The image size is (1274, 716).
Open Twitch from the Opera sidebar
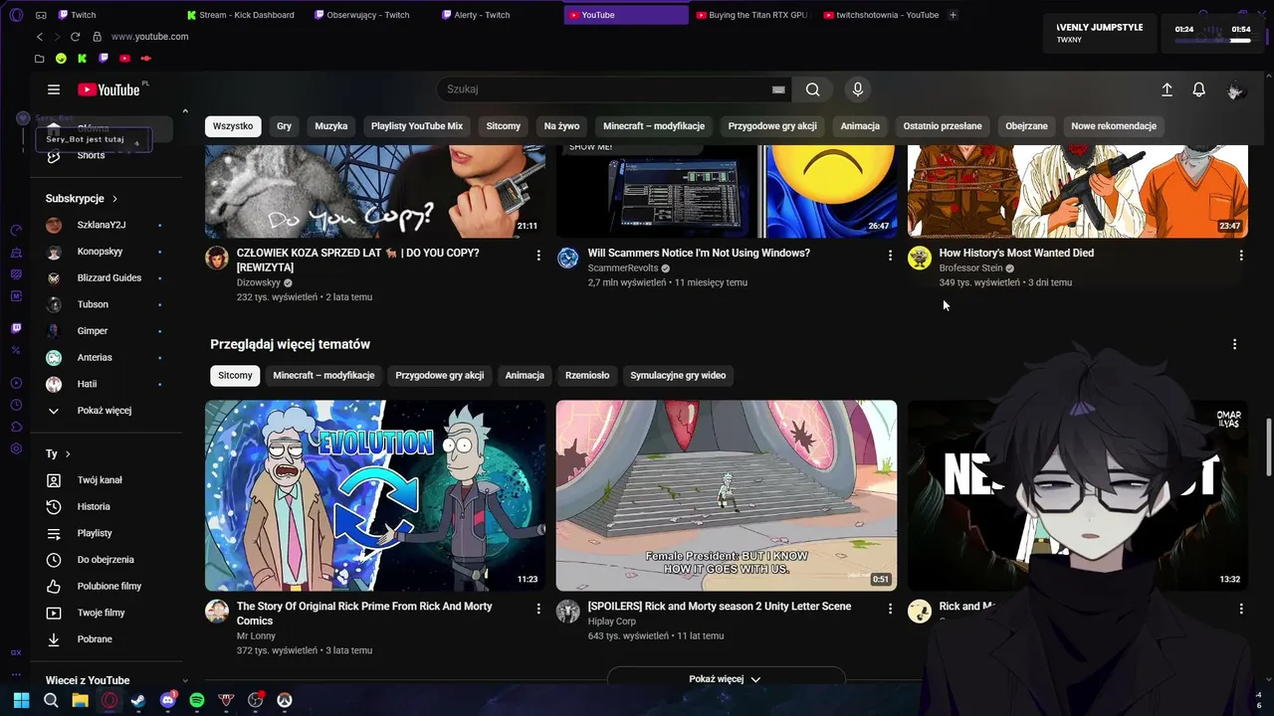coord(16,328)
